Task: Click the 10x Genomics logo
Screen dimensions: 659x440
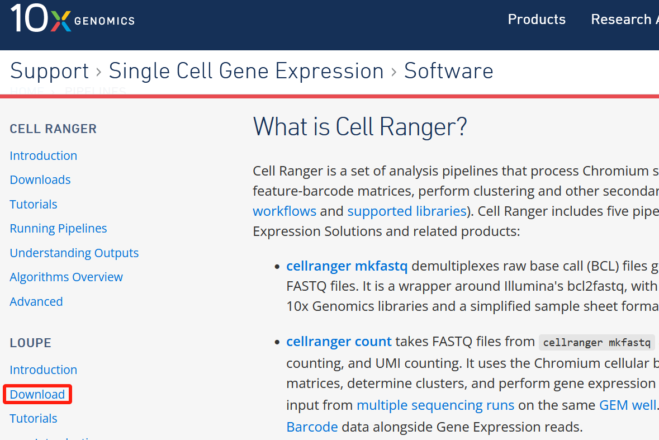Action: 72,18
